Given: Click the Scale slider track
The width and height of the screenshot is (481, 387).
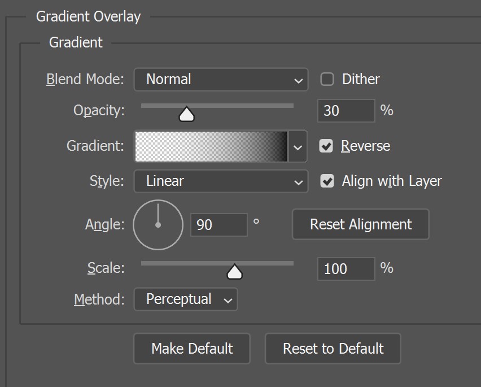Looking at the screenshot, I should click(x=217, y=263).
